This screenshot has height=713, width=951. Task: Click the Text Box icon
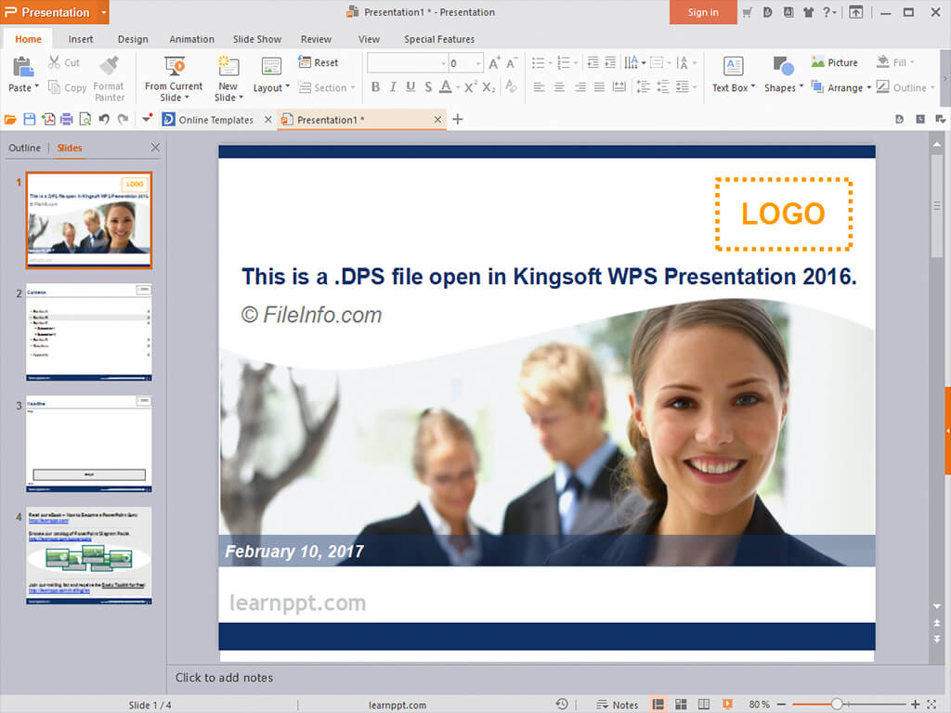point(734,66)
